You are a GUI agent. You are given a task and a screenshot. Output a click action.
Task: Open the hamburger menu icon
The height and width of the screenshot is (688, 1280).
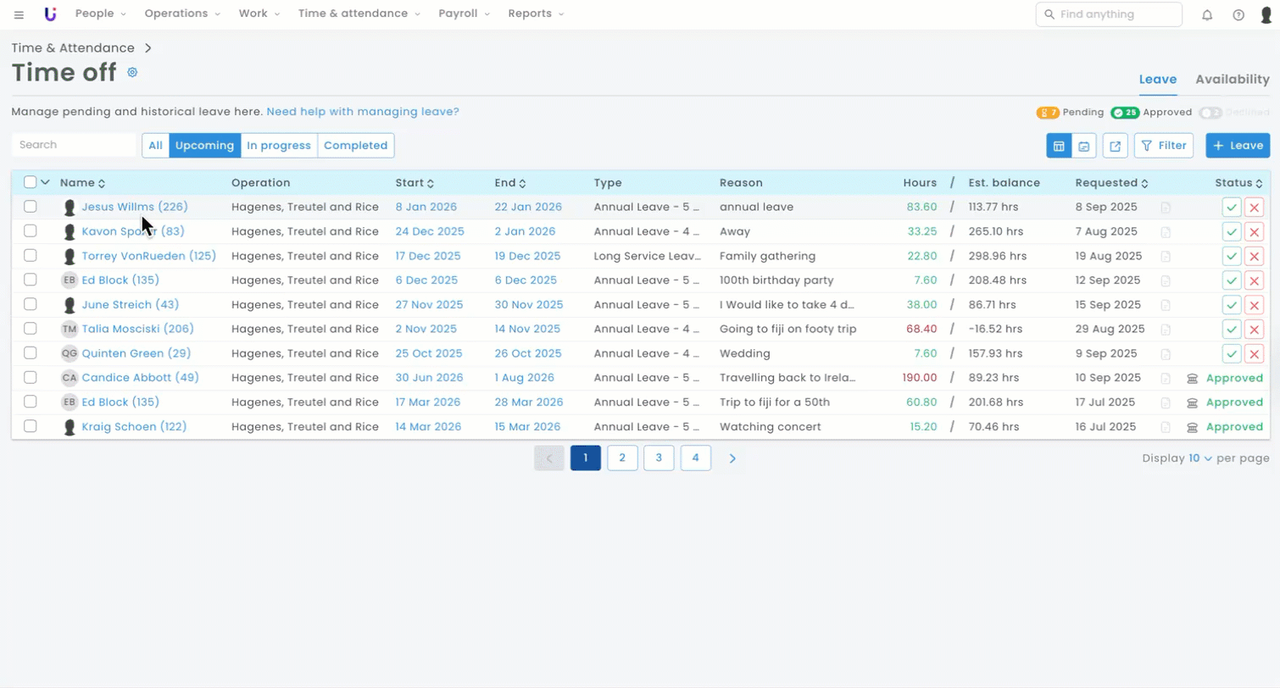coord(19,14)
